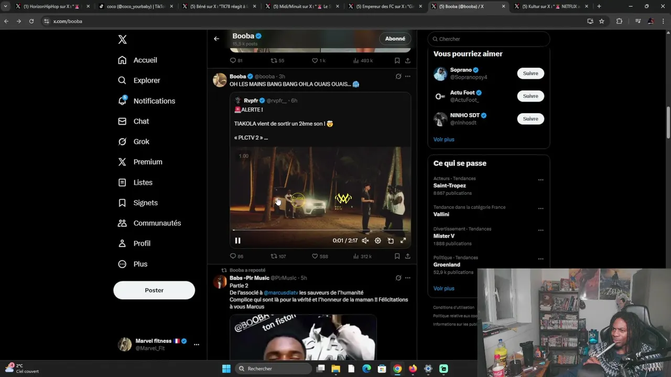The height and width of the screenshot is (377, 671).
Task: Reload the page
Action: (31, 21)
